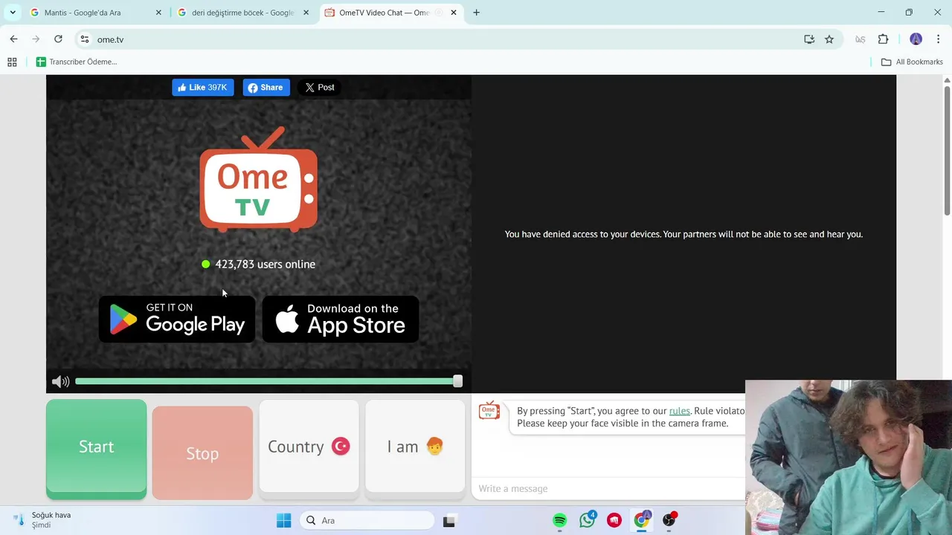Click the gender emoji face icon
This screenshot has height=535, width=952.
pos(435,447)
